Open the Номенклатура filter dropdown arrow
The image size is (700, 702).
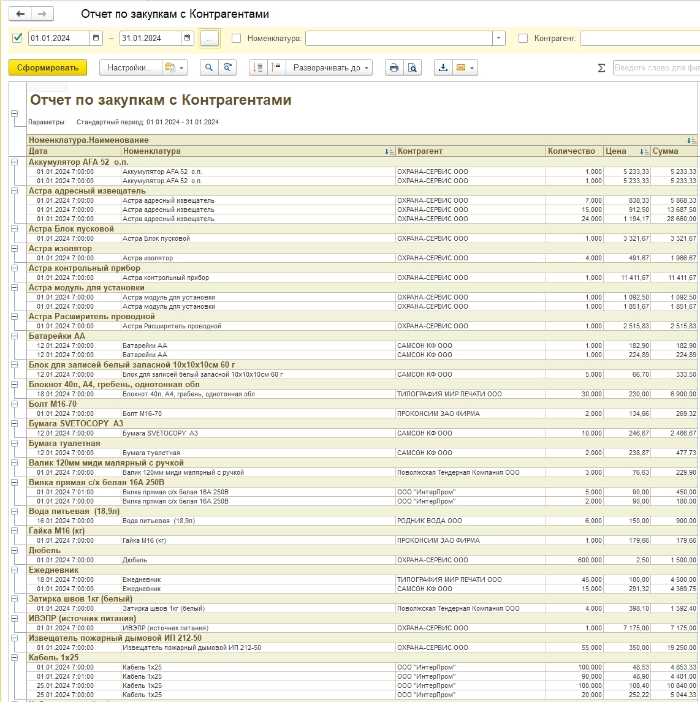click(498, 38)
